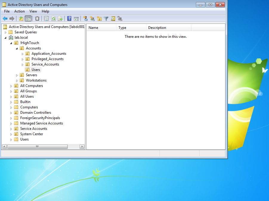Select the Accounts tree item
This screenshot has width=269, height=201.
tap(33, 48)
